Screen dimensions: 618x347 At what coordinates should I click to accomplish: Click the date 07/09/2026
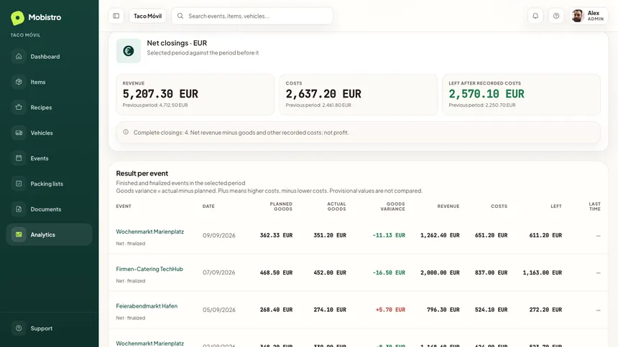click(218, 272)
